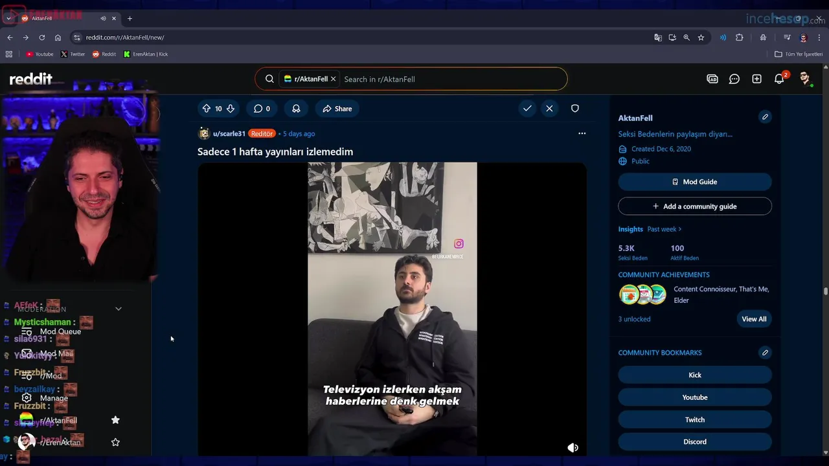Click the video player thumbnail
The width and height of the screenshot is (829, 466).
392,309
